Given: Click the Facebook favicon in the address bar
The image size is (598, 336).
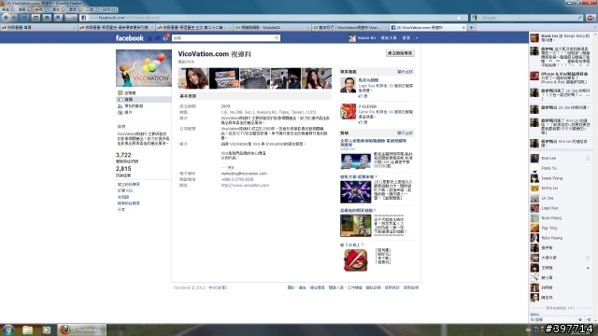Looking at the screenshot, I should tap(83, 18).
